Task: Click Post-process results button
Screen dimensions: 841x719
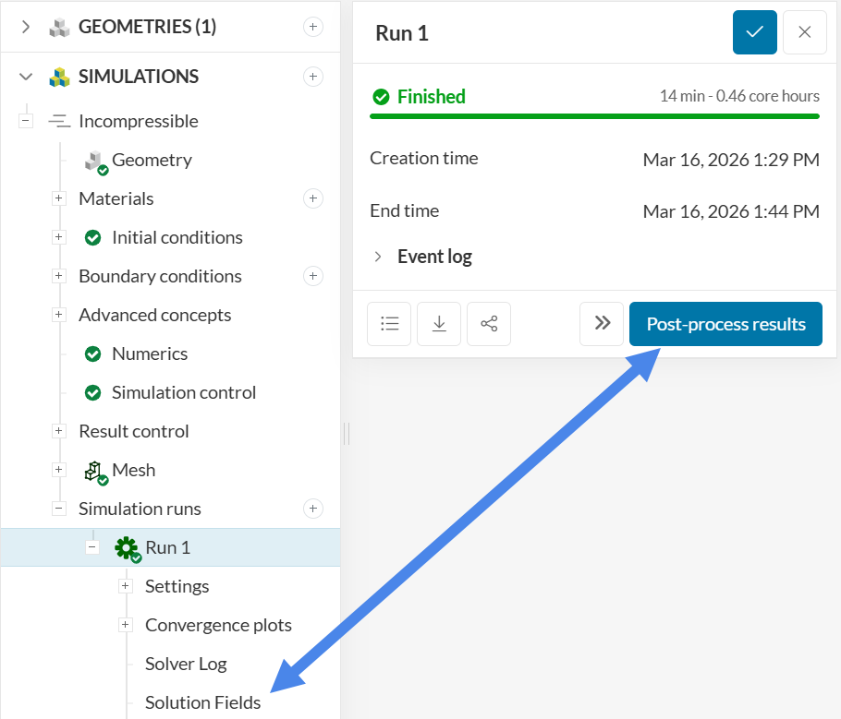Action: [725, 324]
